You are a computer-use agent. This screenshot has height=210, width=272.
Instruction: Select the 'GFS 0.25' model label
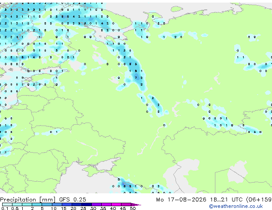[x=73, y=200]
